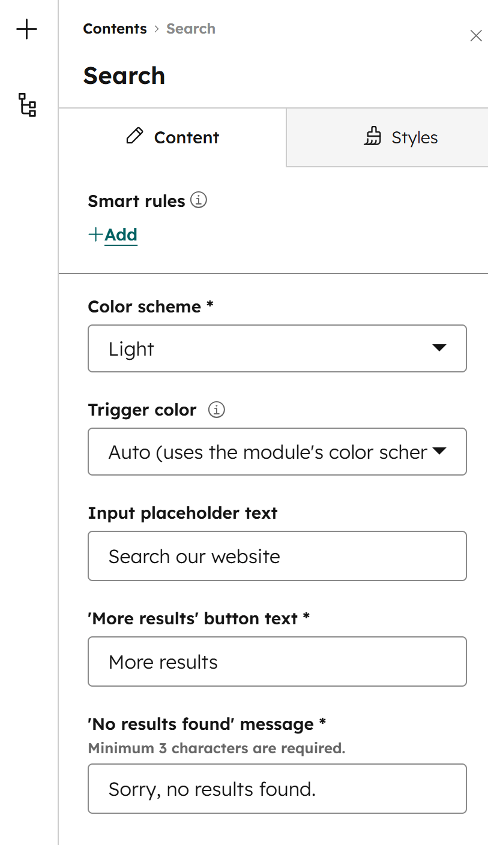
Task: Click the plus icon in the left sidebar
Action: click(27, 29)
